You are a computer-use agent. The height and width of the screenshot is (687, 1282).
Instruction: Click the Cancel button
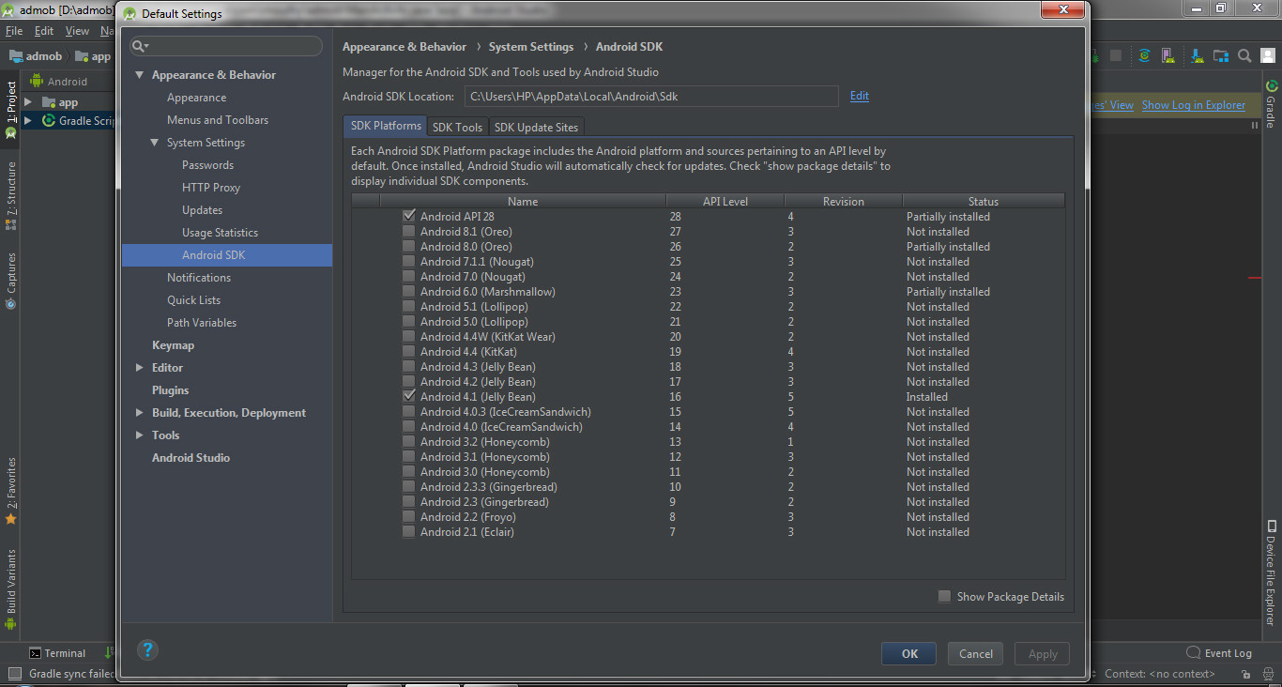[x=976, y=654]
